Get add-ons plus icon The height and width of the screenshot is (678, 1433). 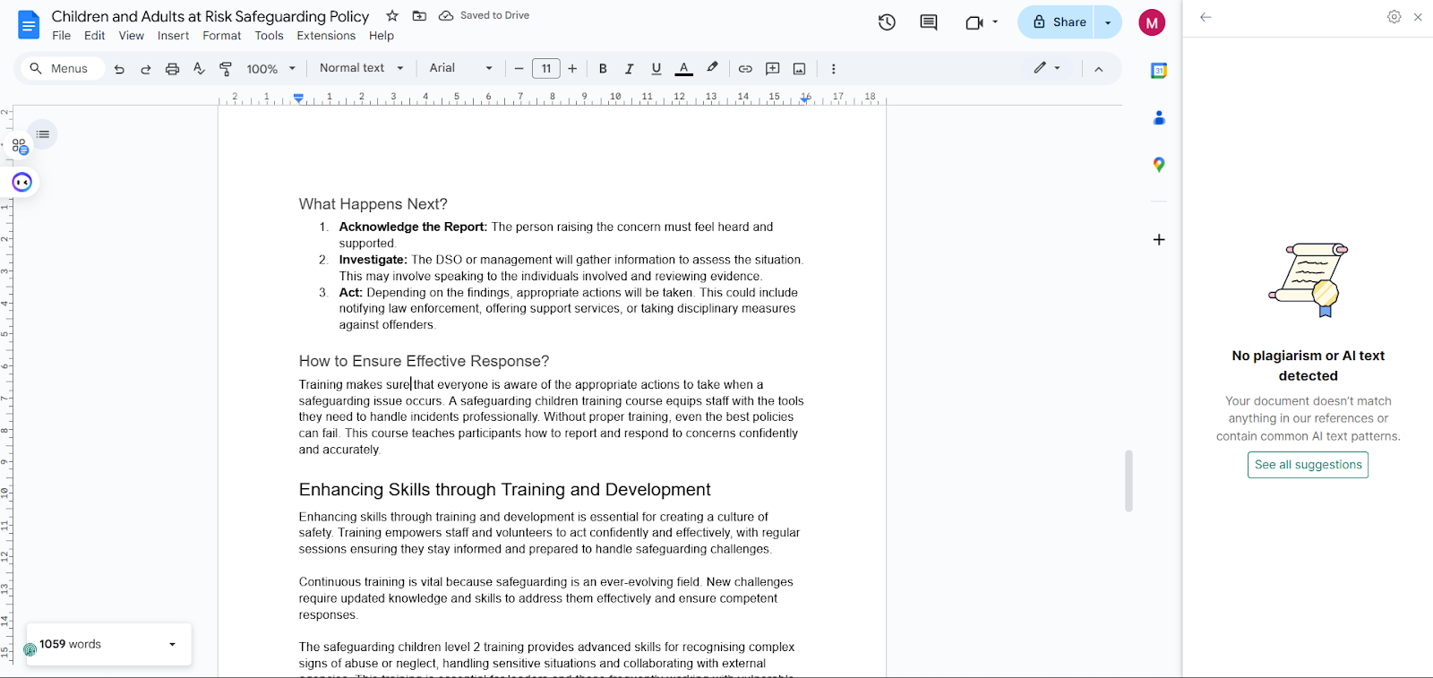[1159, 239]
